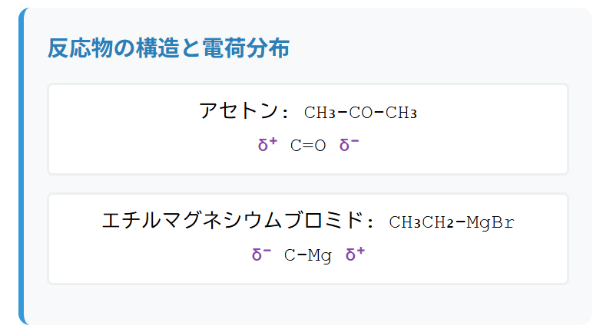
Task: Select the アセトン label text
Action: (238, 111)
